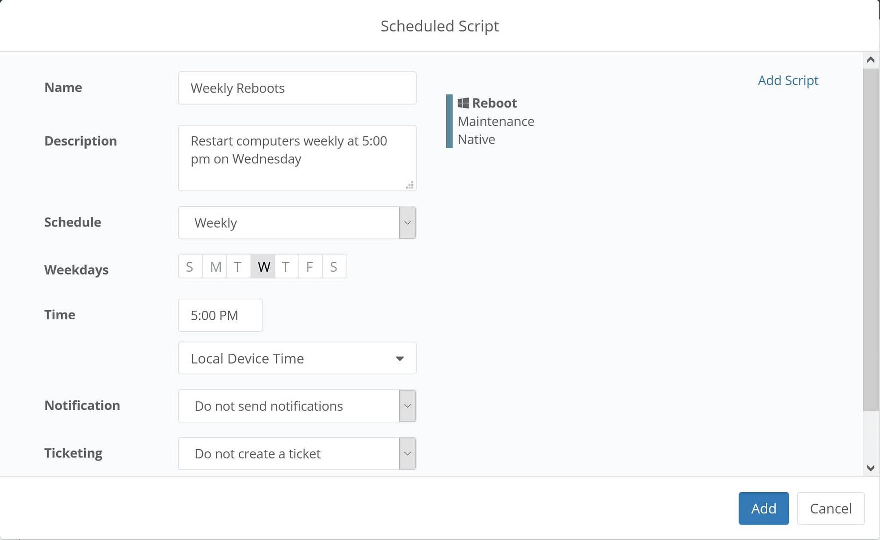Toggle Tuesday in the weekday selector

[x=238, y=266]
